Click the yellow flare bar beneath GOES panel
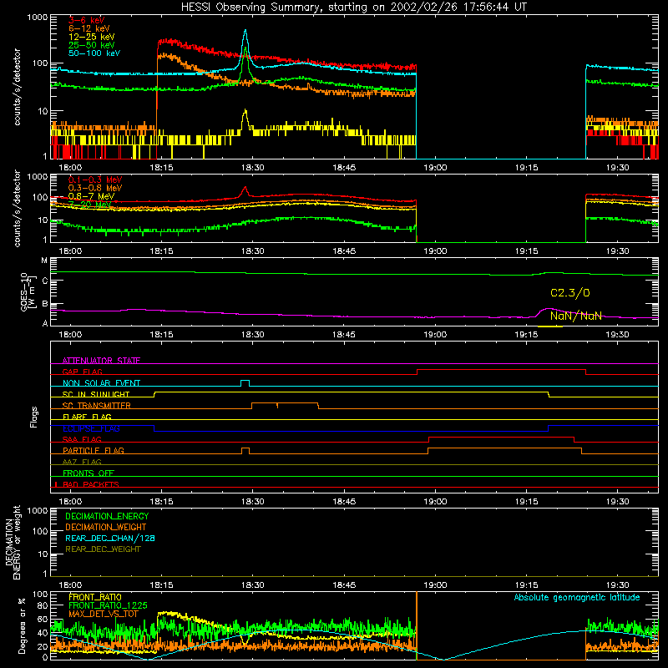The width and height of the screenshot is (668, 668). point(550,326)
